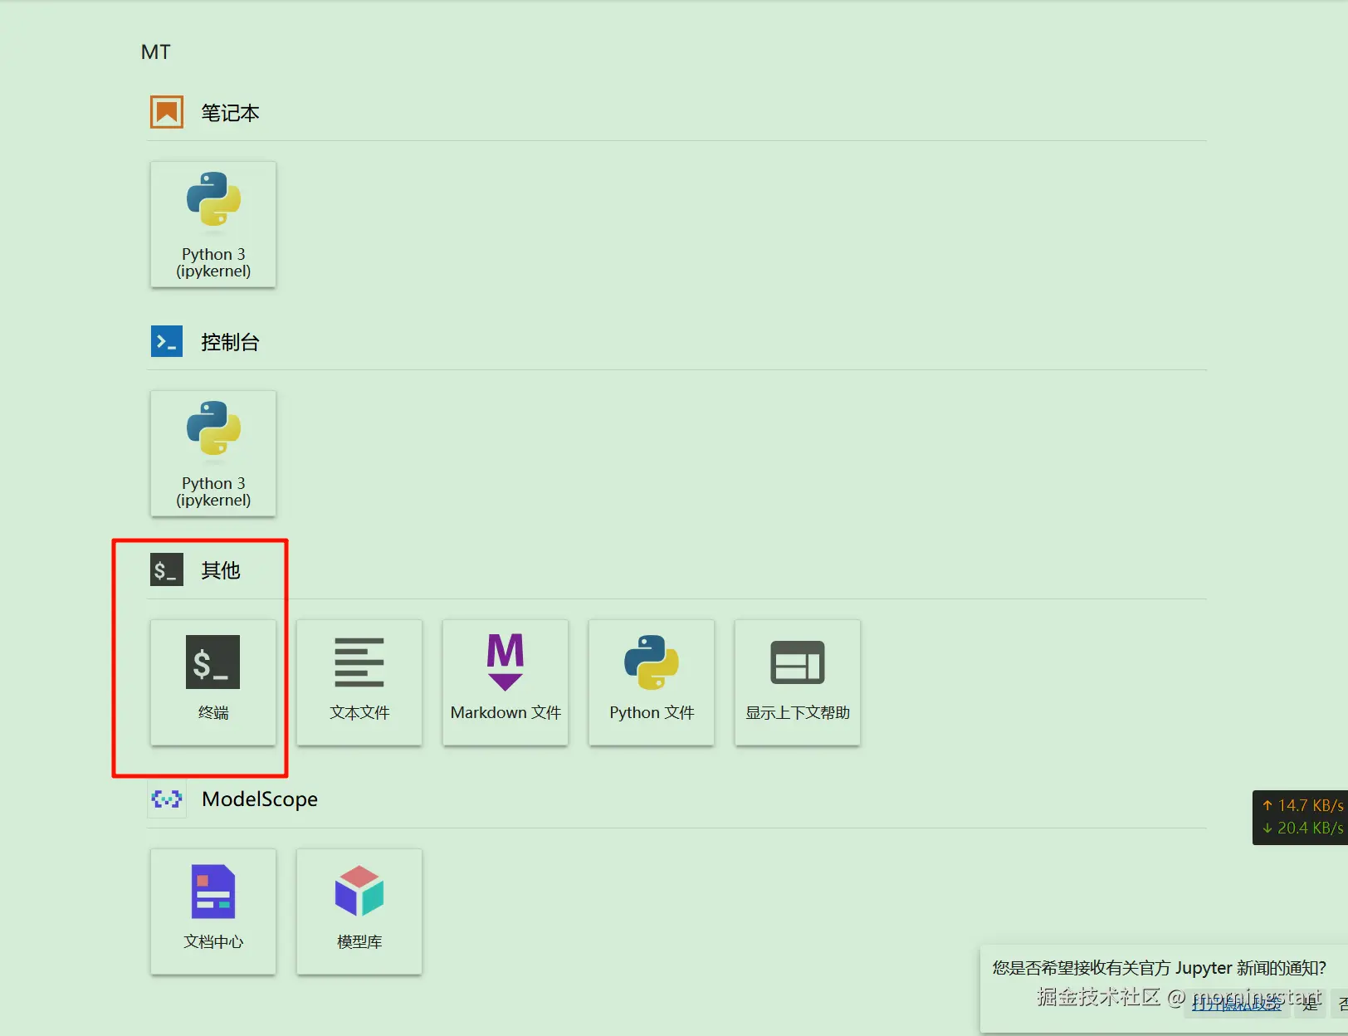Open the 终端 terminal launcher card
The height and width of the screenshot is (1036, 1348).
pyautogui.click(x=213, y=682)
